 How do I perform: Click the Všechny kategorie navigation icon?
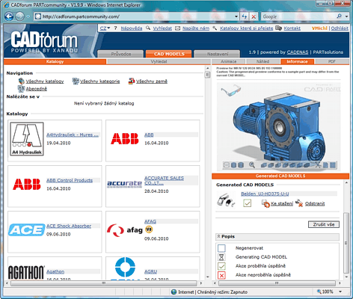click(76, 81)
